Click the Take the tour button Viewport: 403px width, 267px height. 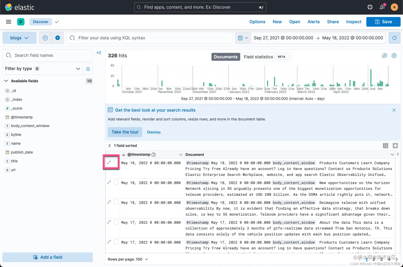pyautogui.click(x=125, y=132)
